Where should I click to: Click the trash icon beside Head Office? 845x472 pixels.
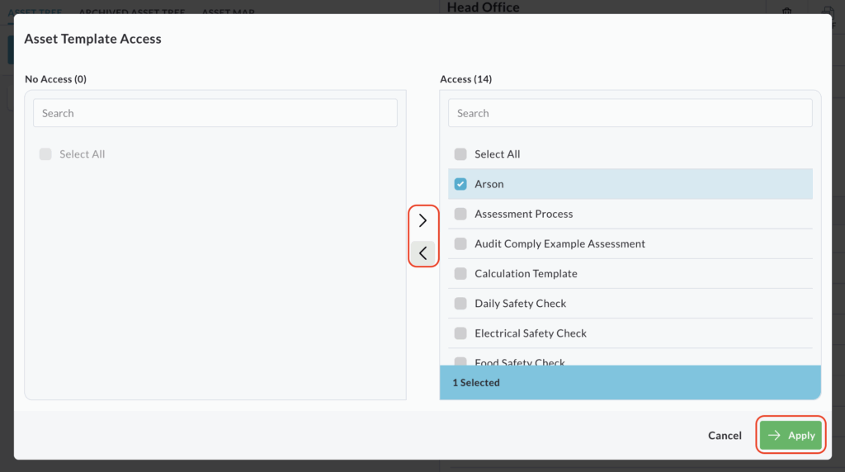(786, 10)
